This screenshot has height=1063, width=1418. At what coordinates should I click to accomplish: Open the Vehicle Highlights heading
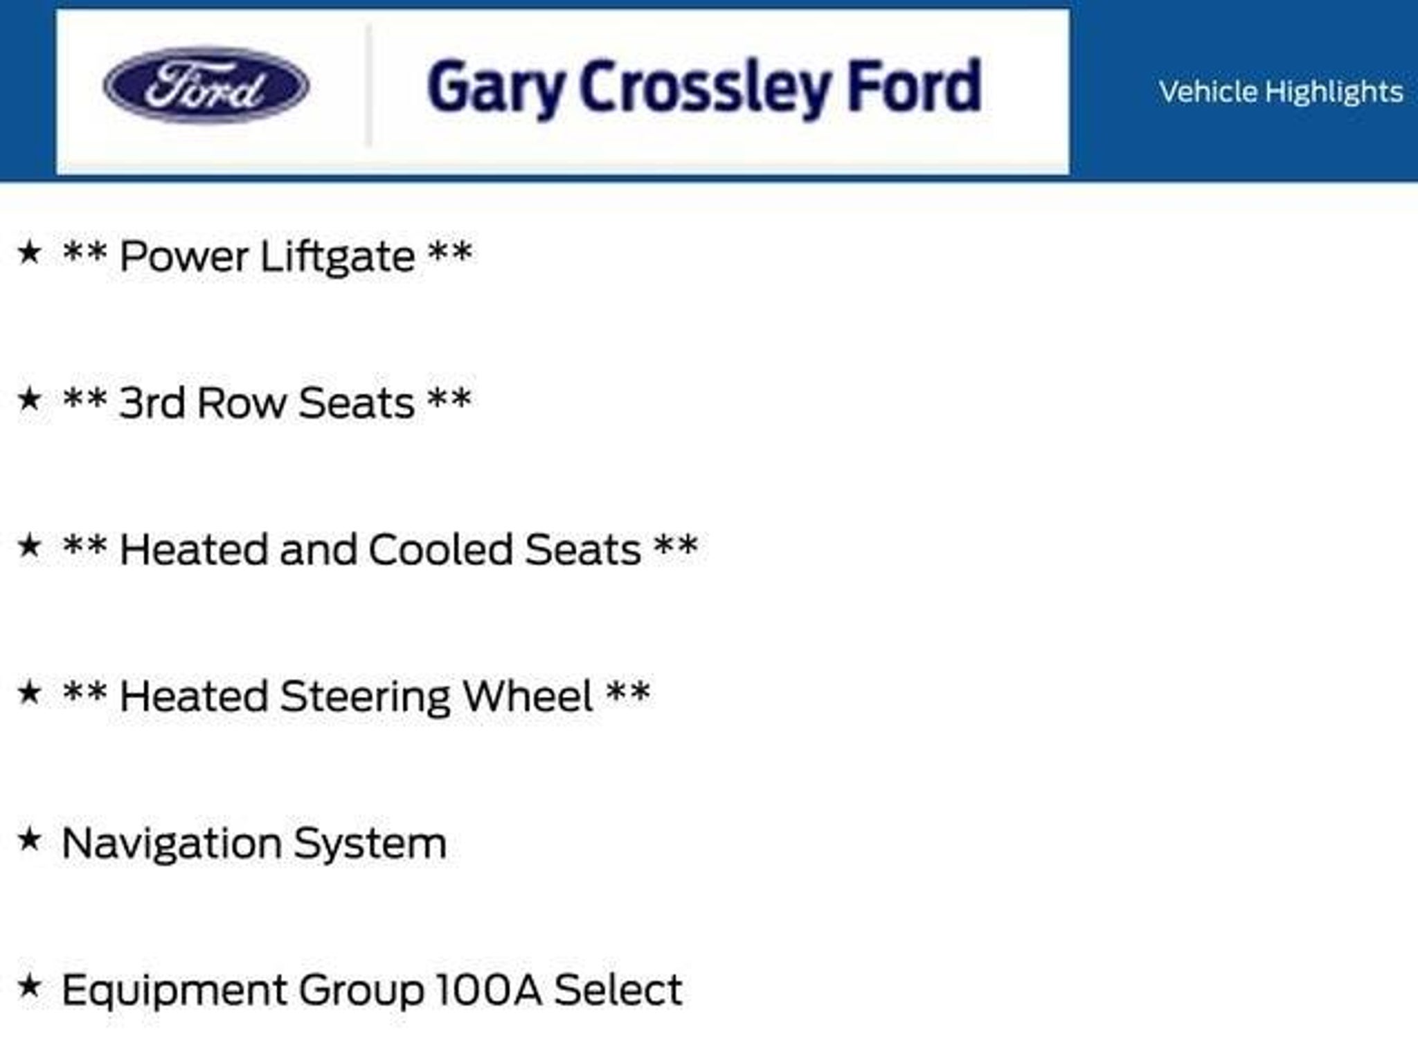tap(1281, 91)
